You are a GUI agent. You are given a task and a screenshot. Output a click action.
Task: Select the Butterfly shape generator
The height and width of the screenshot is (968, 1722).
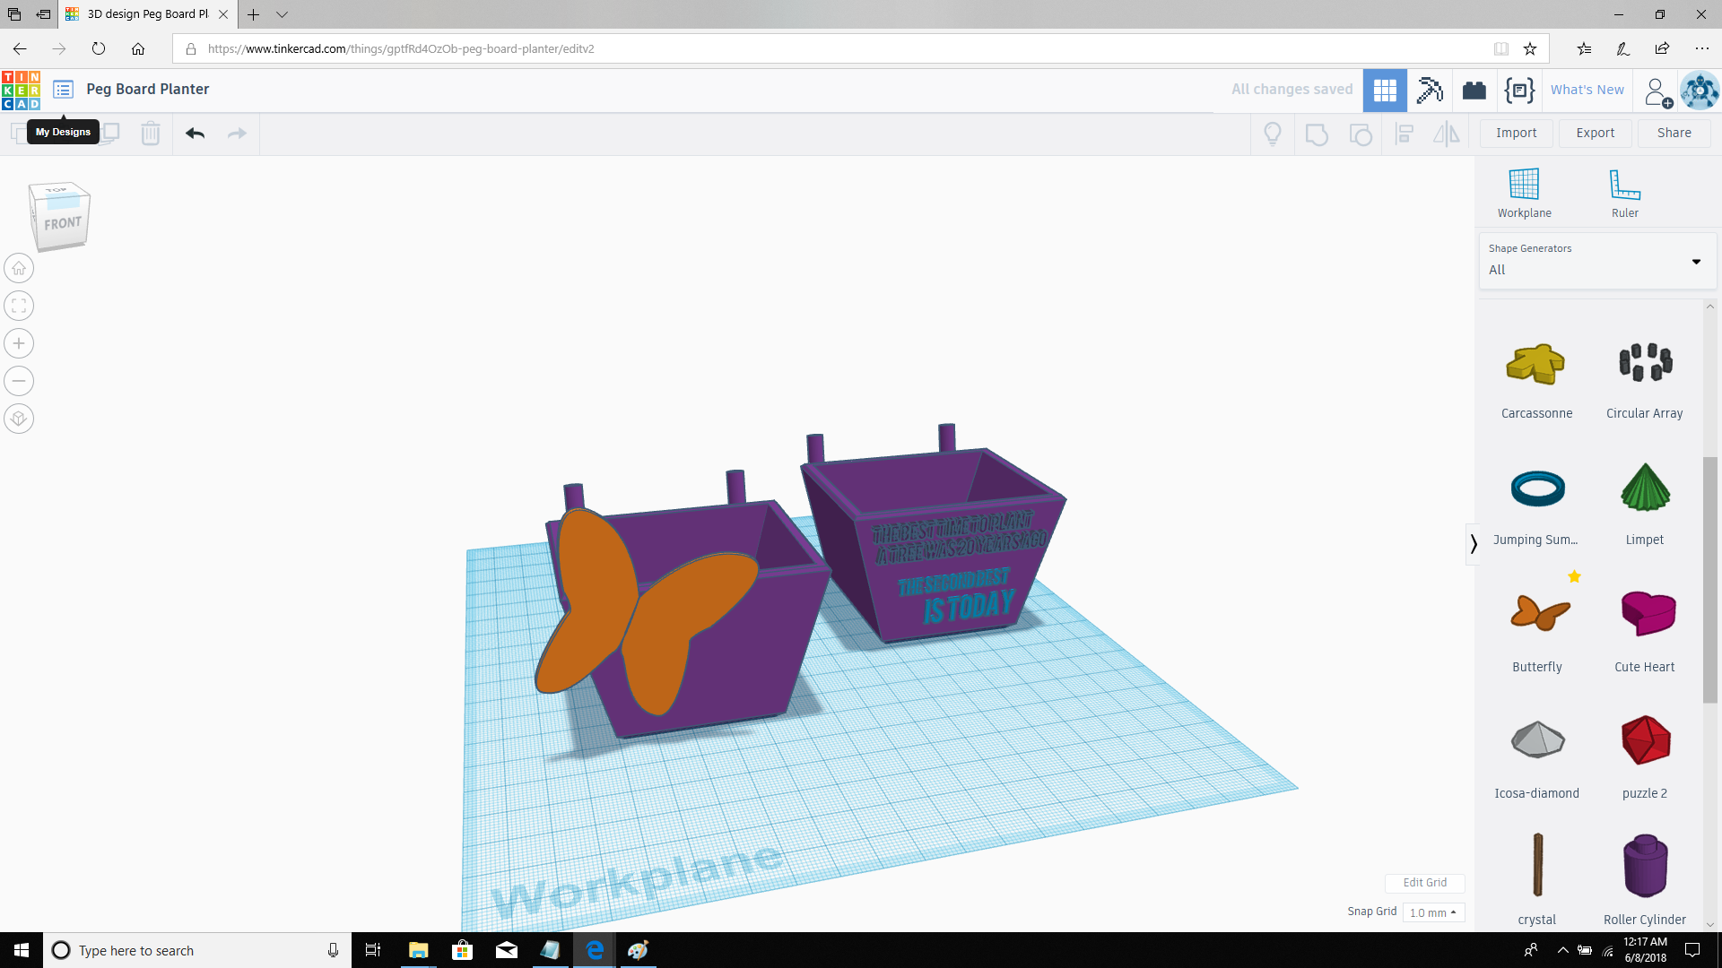[1537, 615]
